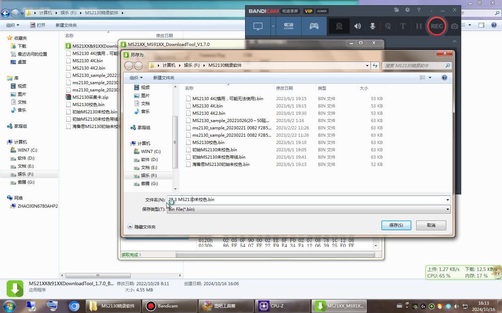
Task: Switch to CPU-Z in the taskbar
Action: tap(283, 306)
